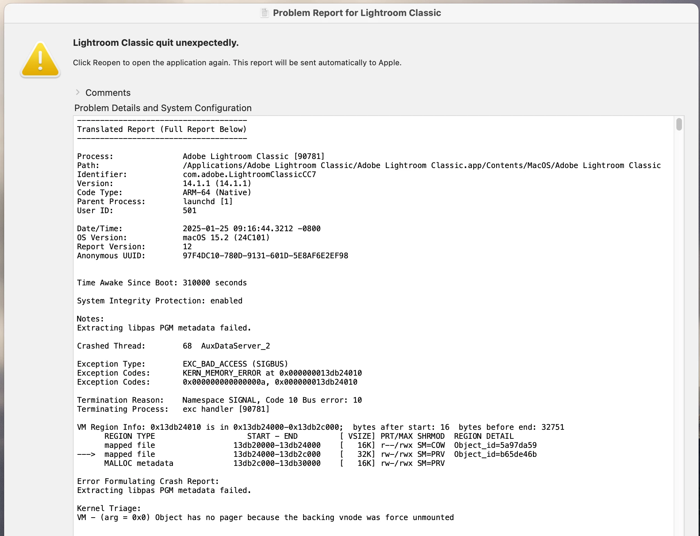The image size is (700, 536).
Task: Click the document icon beside the window title
Action: [265, 13]
